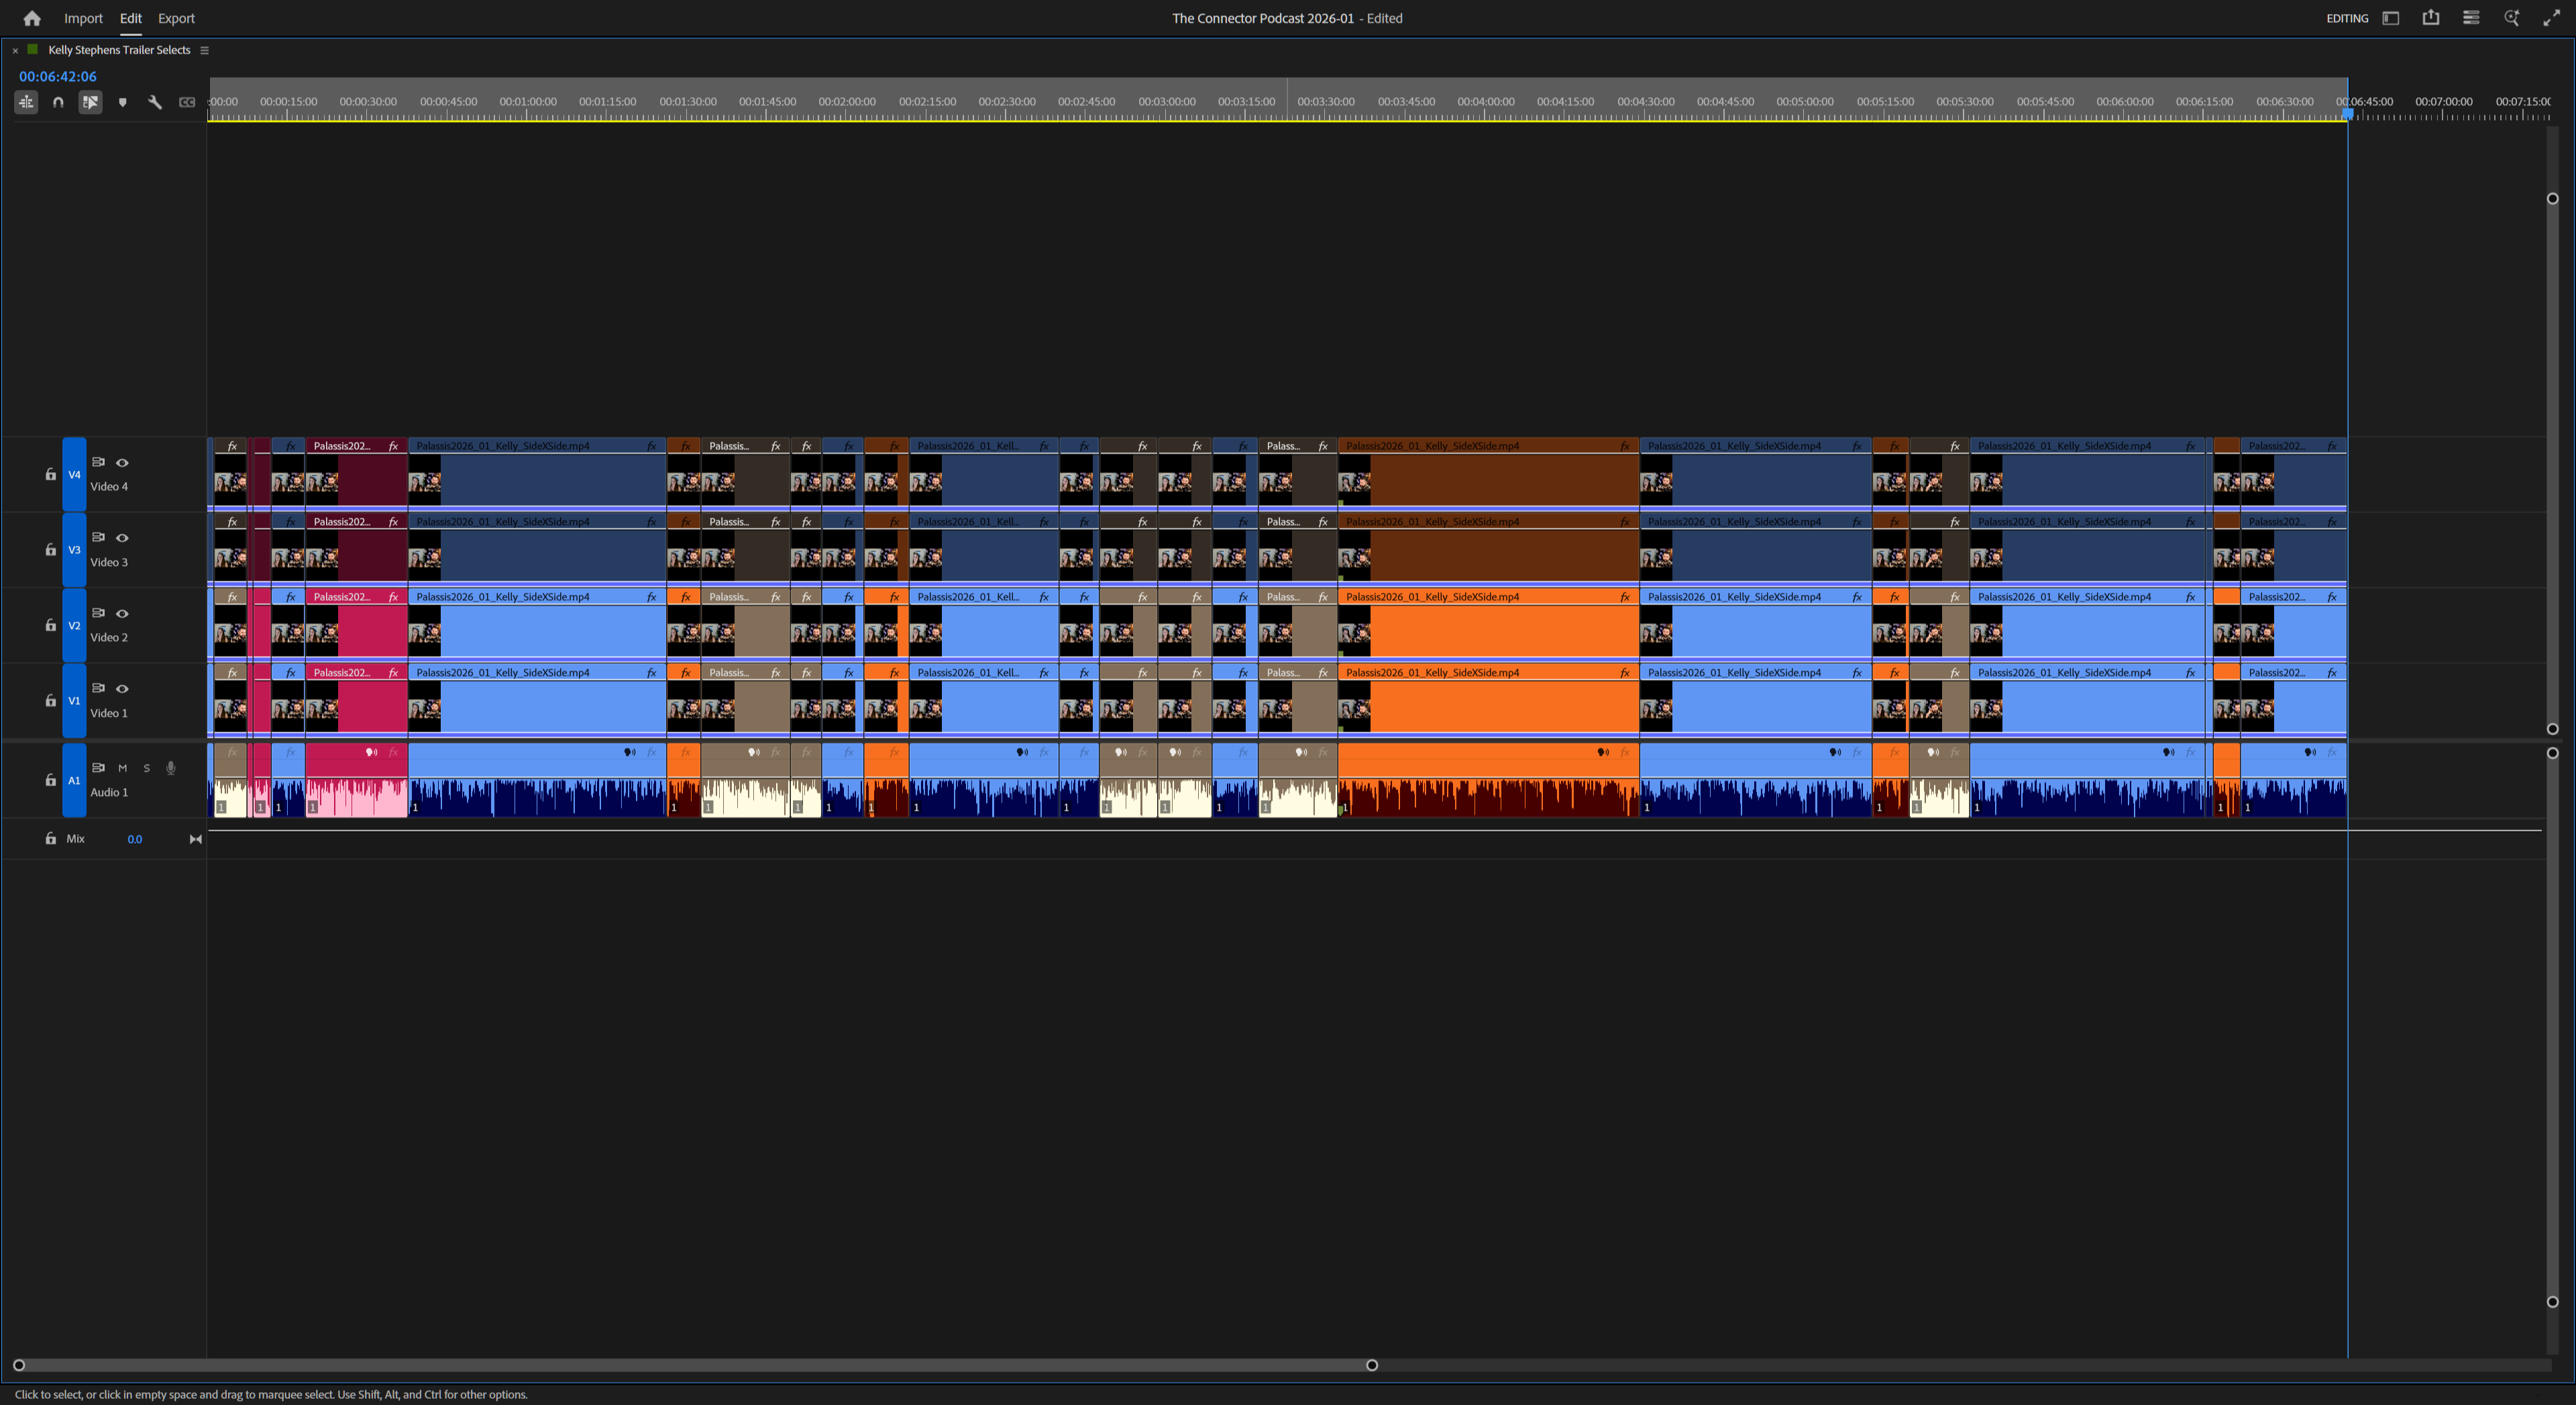Edit the Mix volume value 0.0
The image size is (2576, 1405).
(x=135, y=839)
